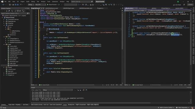Collapse the Data folder in Solution Explorer
The height and width of the screenshot is (109, 195).
pos(4,37)
